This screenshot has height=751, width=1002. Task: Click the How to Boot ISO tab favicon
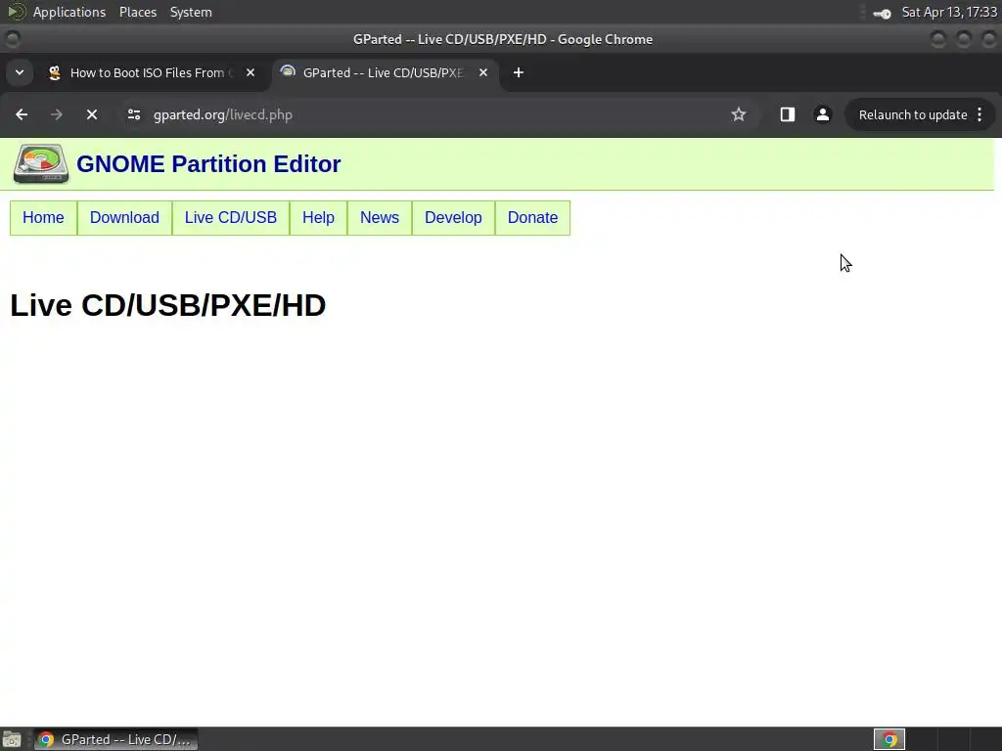click(55, 72)
